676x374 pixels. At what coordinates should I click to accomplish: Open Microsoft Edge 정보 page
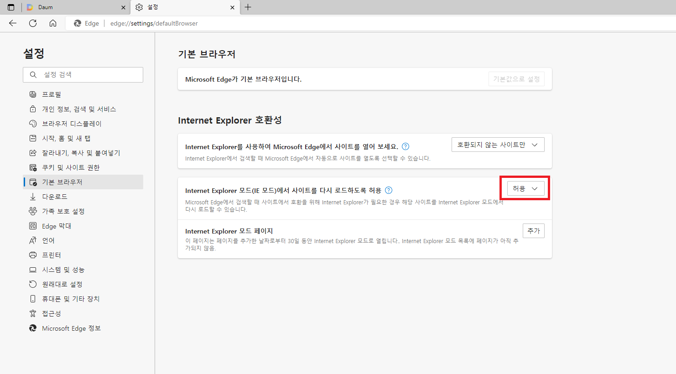pyautogui.click(x=83, y=328)
